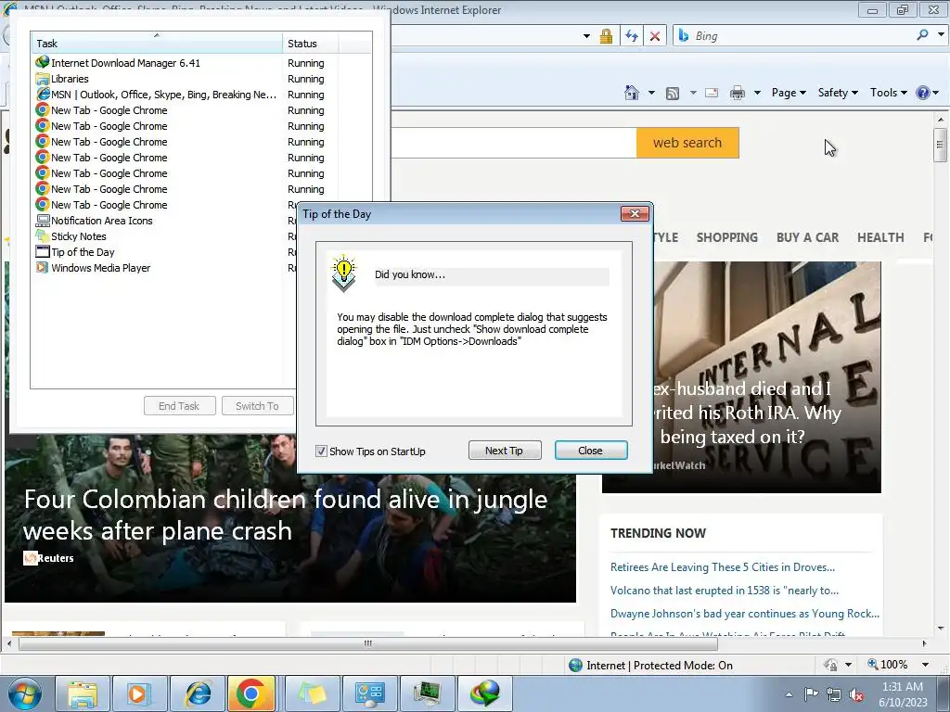Close Tip of the Day with red X
The width and height of the screenshot is (950, 712).
click(635, 214)
